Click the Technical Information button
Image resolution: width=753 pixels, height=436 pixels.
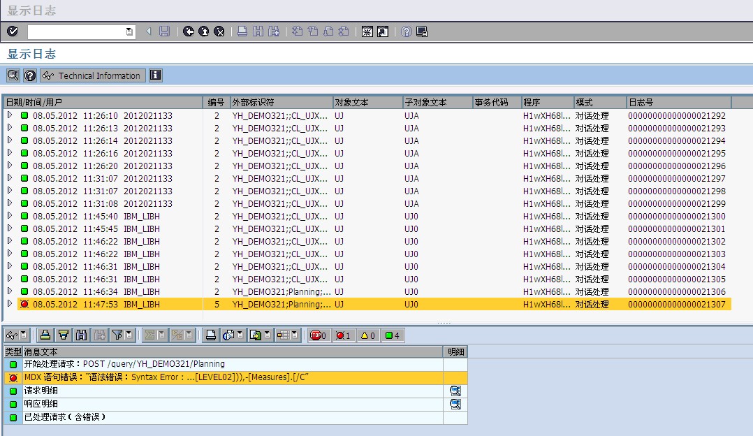coord(92,75)
